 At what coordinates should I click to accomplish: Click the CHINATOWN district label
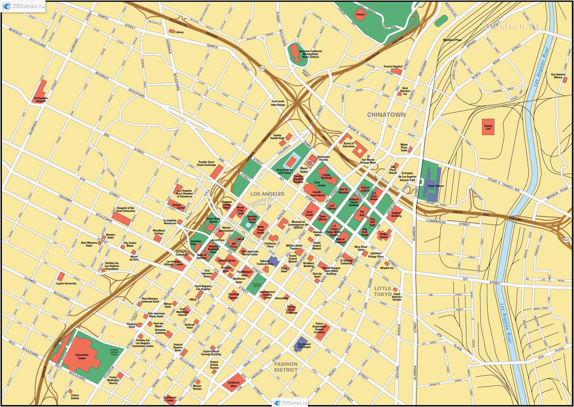386,115
